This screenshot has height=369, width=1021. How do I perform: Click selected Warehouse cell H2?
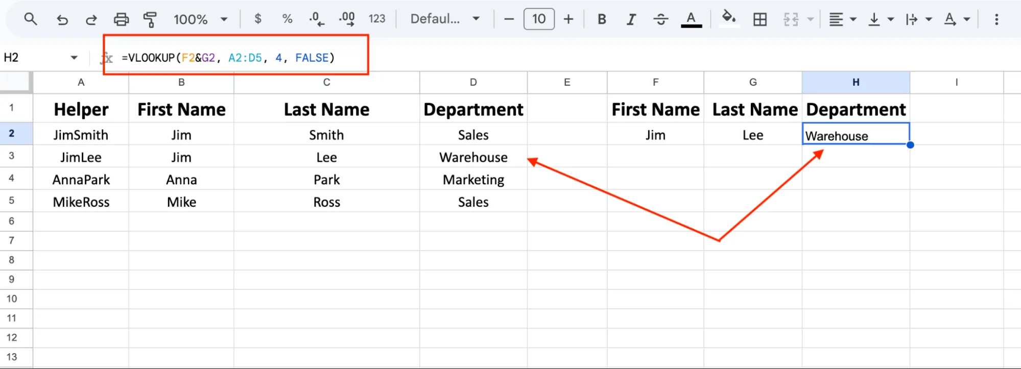[x=856, y=135]
